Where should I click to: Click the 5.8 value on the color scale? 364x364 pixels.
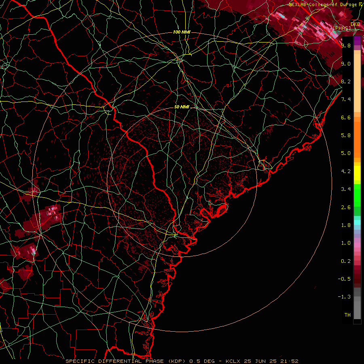pos(346,135)
